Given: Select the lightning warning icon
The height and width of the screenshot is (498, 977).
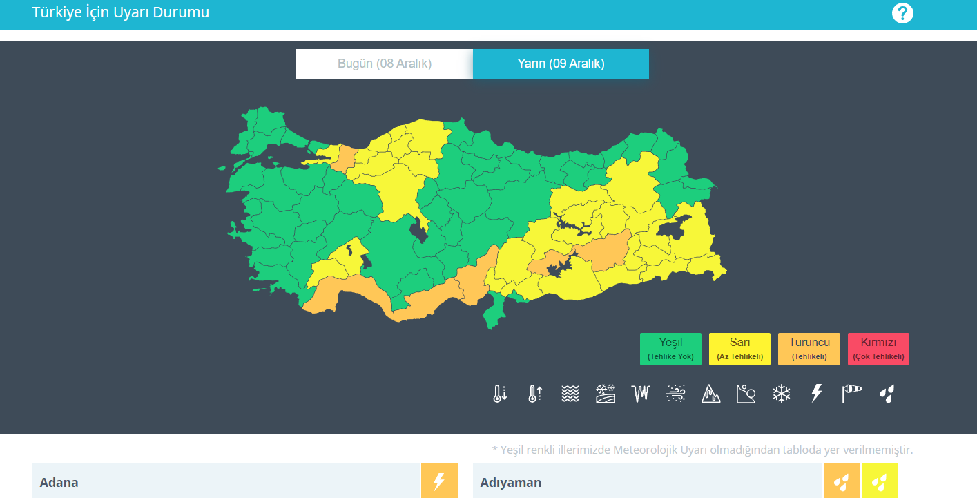Looking at the screenshot, I should click(816, 393).
